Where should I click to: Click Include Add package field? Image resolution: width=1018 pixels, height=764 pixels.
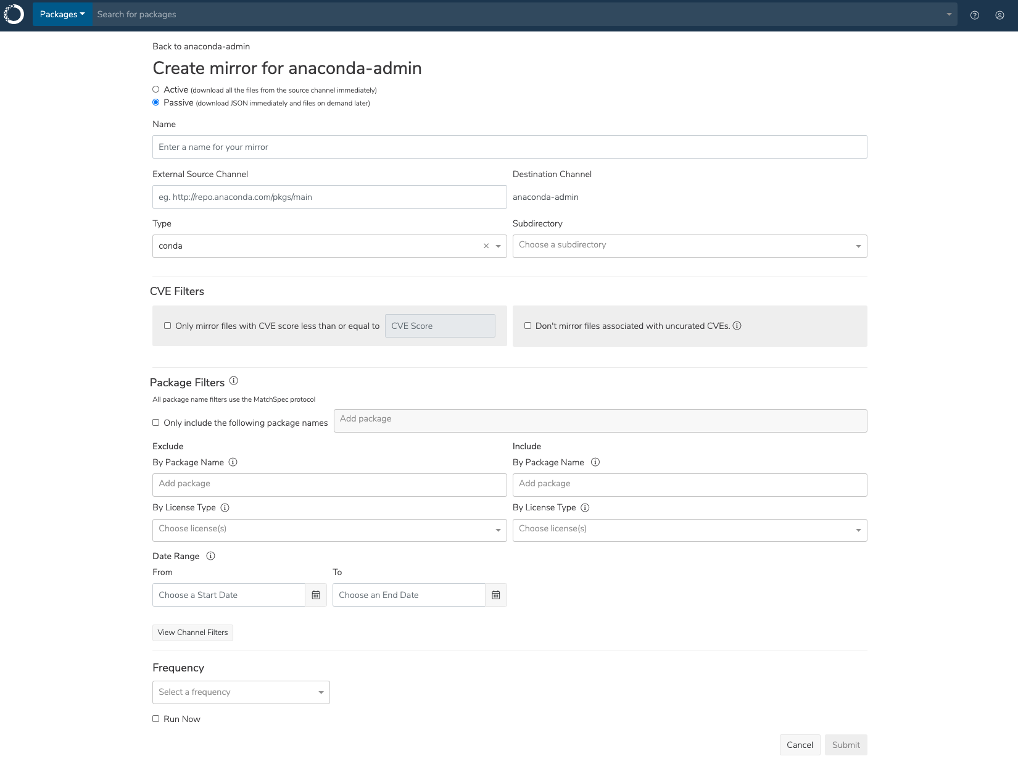(x=690, y=485)
